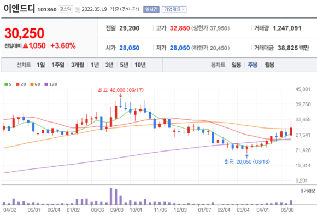Viewport: 317px width, 215px height.
Task: Open the 기업개요 dropdown
Action: pyautogui.click(x=174, y=9)
